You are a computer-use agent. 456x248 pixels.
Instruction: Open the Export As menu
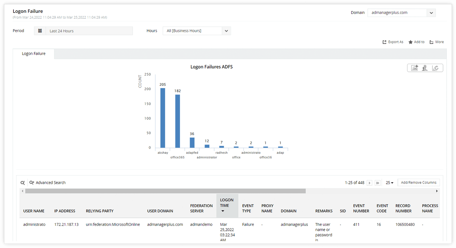393,42
